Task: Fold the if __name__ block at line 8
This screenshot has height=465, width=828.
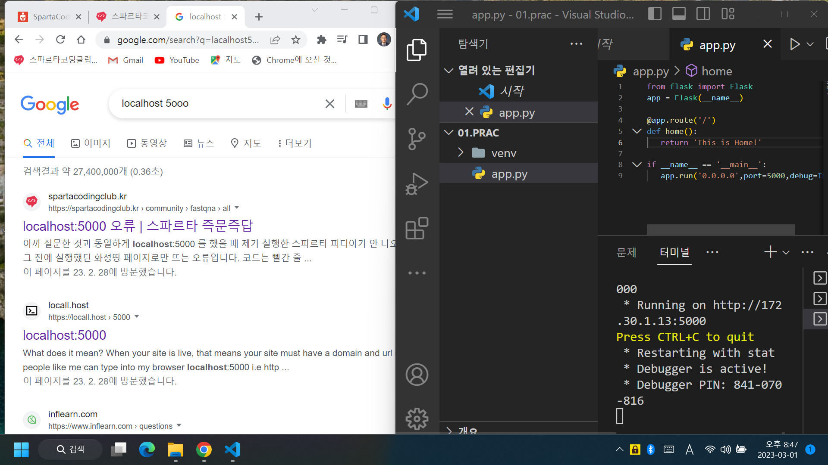Action: 637,164
